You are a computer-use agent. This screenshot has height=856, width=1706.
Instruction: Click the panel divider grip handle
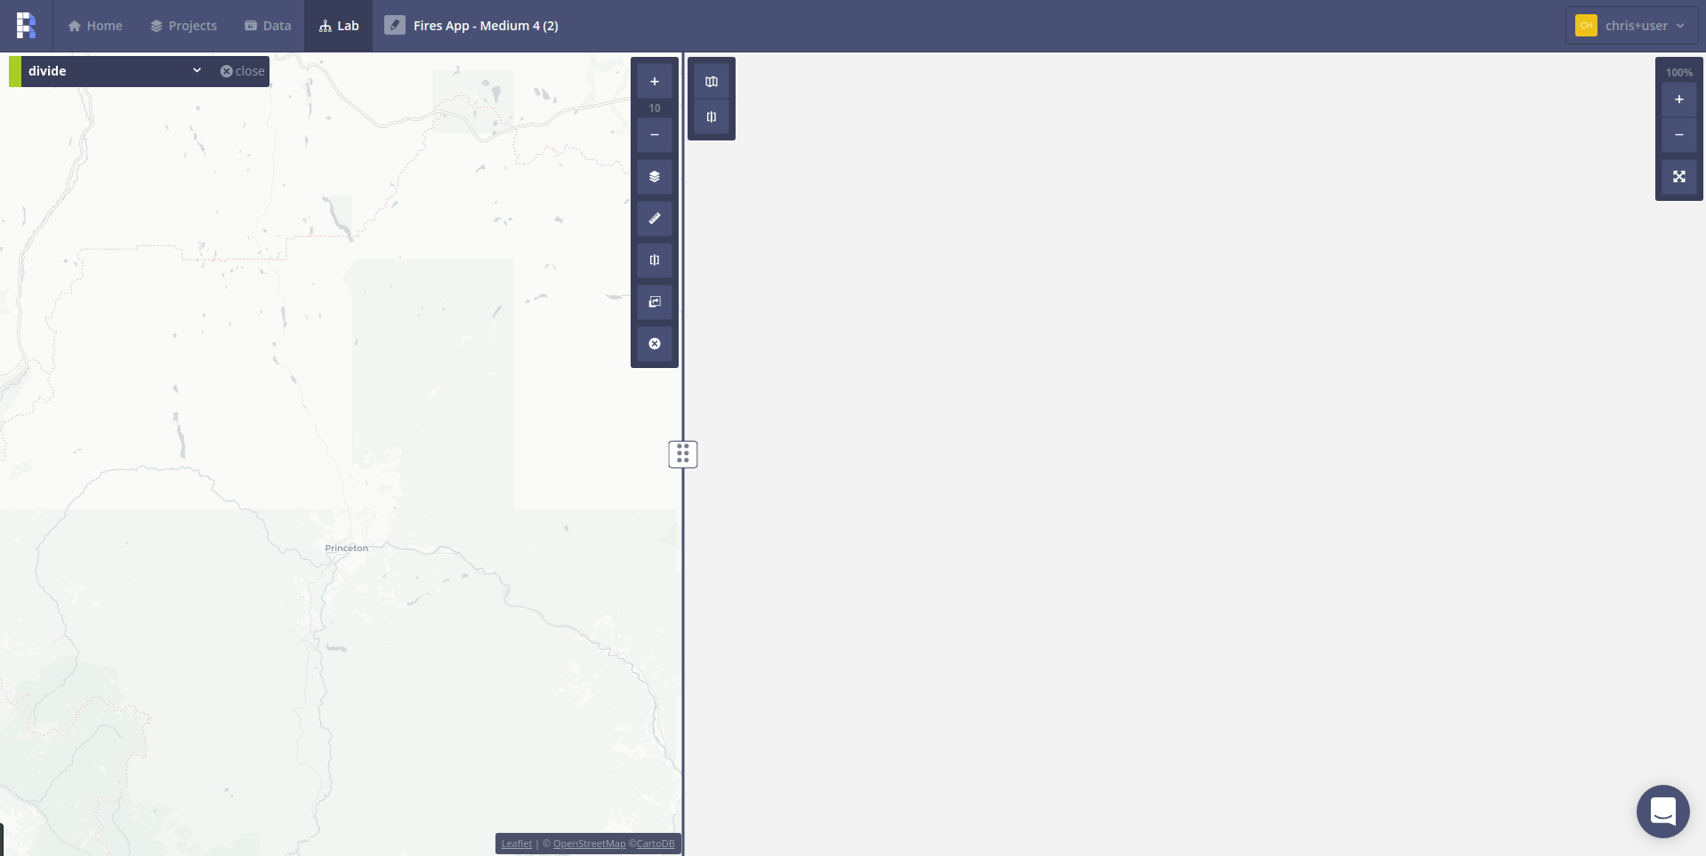coord(683,454)
